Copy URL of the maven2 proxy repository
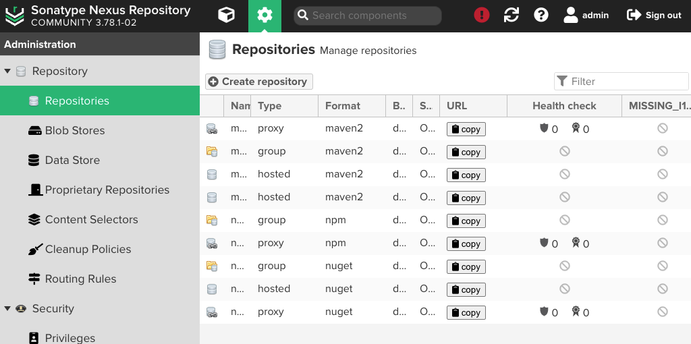691x344 pixels. pyautogui.click(x=466, y=129)
